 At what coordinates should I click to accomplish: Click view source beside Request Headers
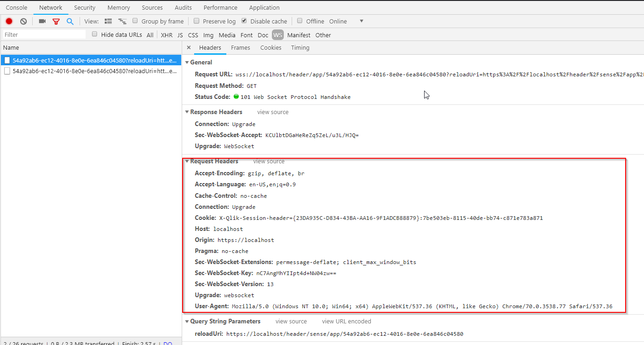coord(269,161)
